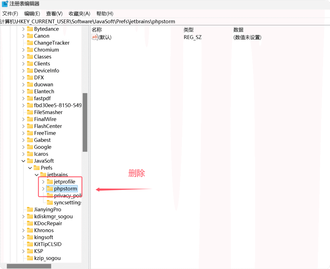Collapse the JavaSoft key
The height and width of the screenshot is (269, 330).
coord(23,161)
